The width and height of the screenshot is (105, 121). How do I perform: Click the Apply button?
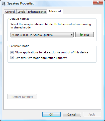tap(92, 115)
